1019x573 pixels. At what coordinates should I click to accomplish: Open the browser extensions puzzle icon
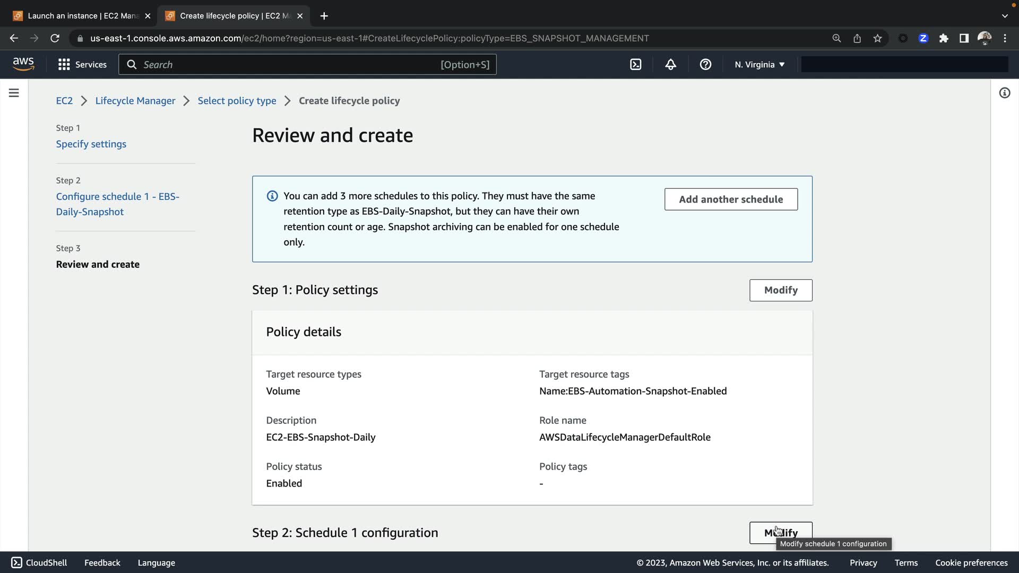coord(943,38)
